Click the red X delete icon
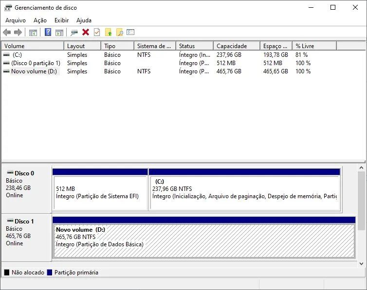 (x=86, y=32)
